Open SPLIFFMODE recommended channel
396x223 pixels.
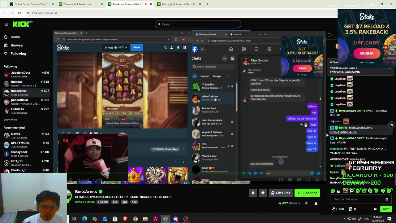[26, 145]
